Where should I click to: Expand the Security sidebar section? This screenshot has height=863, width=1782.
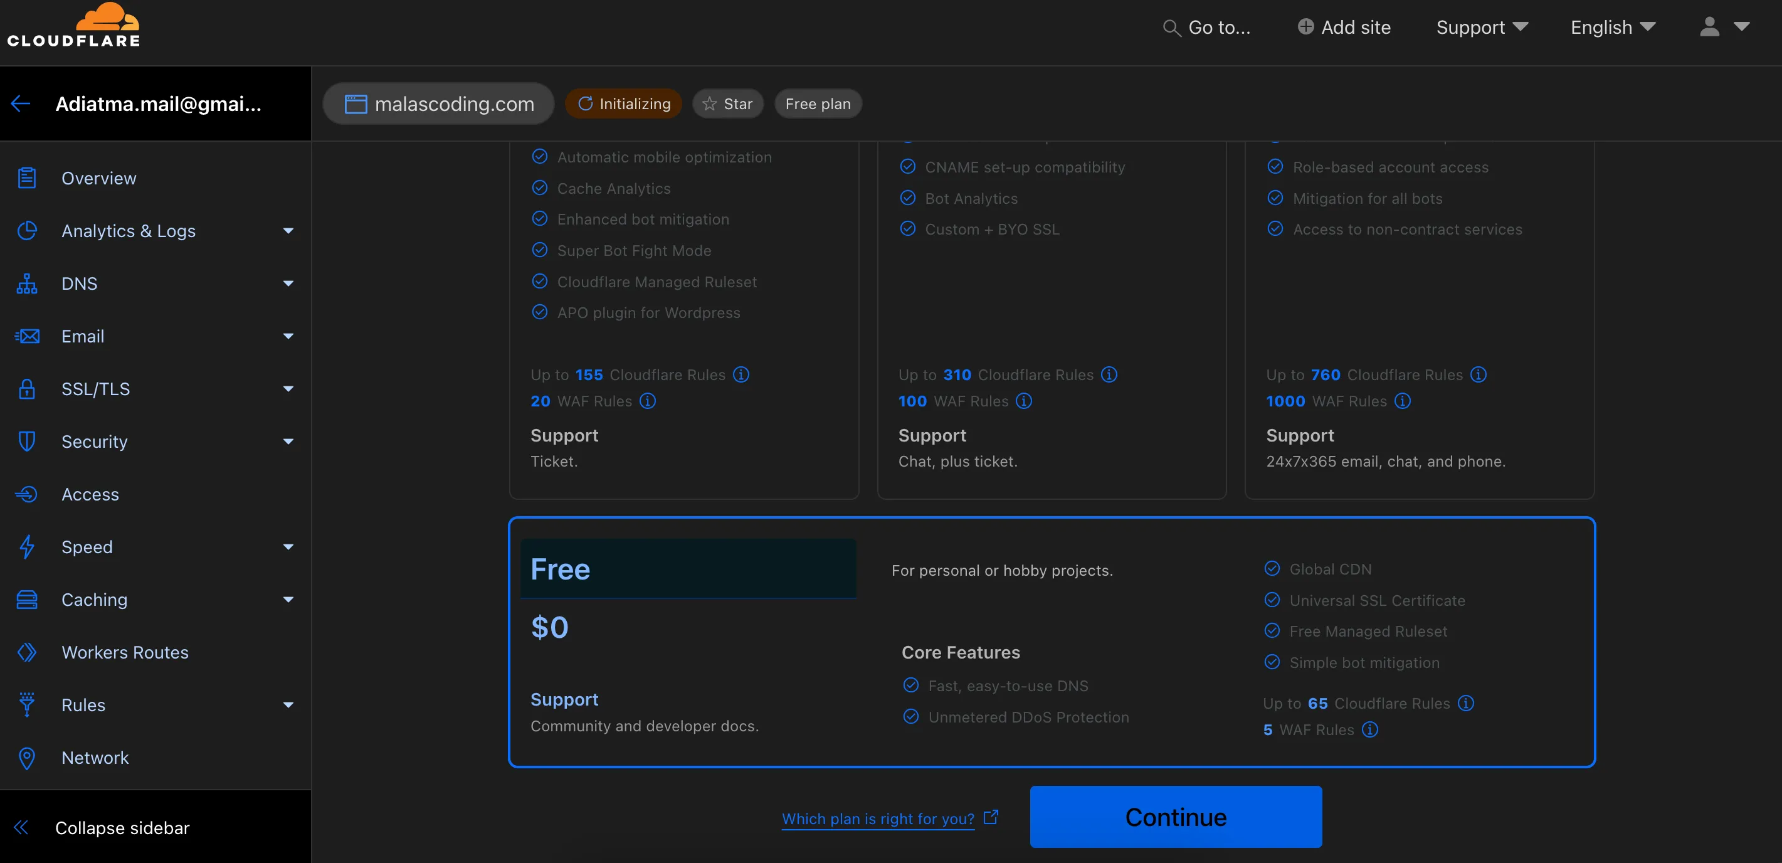pyautogui.click(x=288, y=442)
